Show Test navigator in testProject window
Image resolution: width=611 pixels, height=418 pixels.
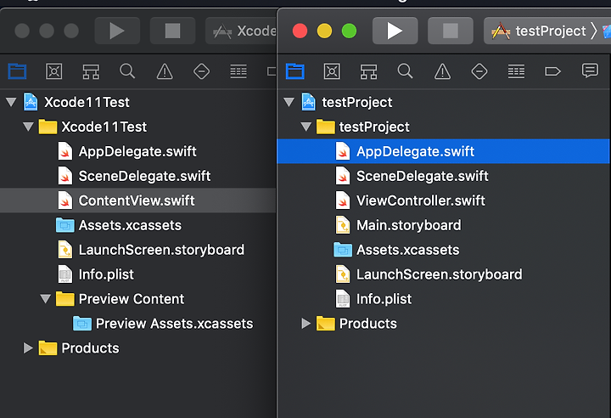(479, 71)
